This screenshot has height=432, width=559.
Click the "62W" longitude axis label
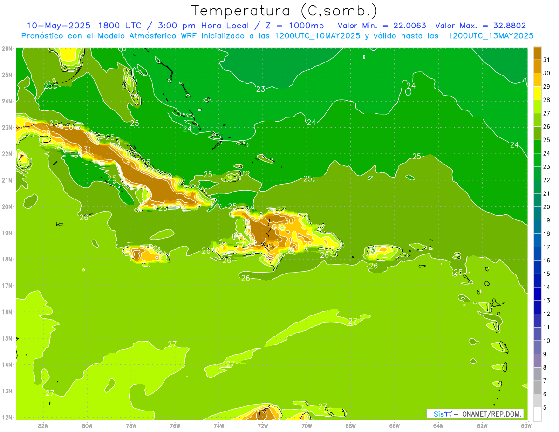(x=483, y=425)
